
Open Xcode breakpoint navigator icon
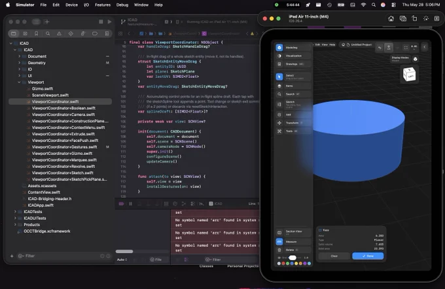point(95,33)
